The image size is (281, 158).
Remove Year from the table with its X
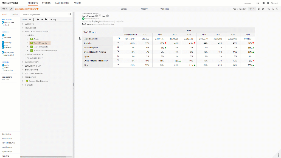[108, 16]
